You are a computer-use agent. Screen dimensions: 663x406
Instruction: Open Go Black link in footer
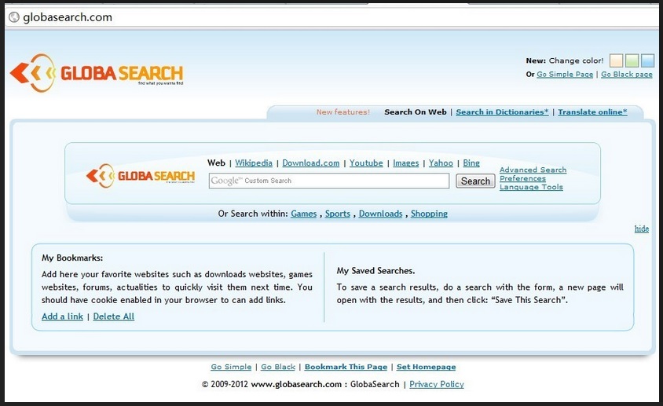point(278,367)
